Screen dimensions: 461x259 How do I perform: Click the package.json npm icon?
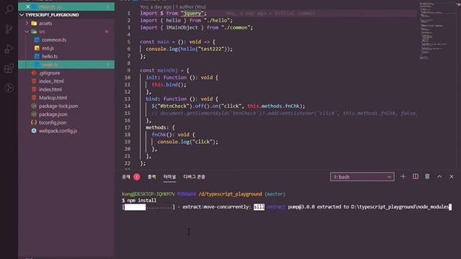[34, 114]
